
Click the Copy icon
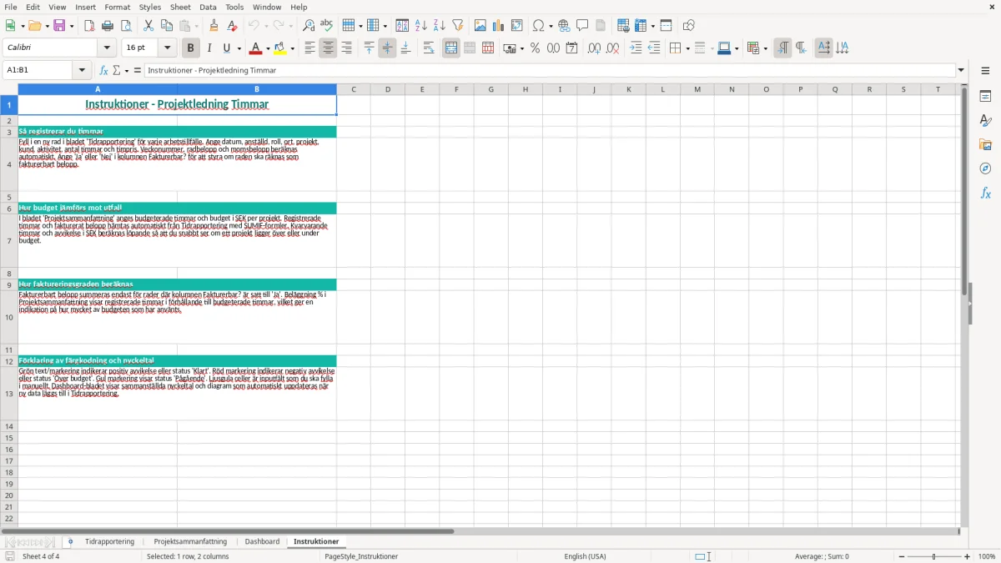tap(167, 26)
